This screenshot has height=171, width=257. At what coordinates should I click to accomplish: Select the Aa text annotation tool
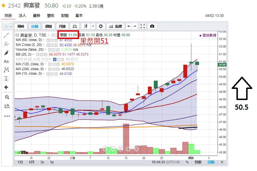(x=6, y=61)
